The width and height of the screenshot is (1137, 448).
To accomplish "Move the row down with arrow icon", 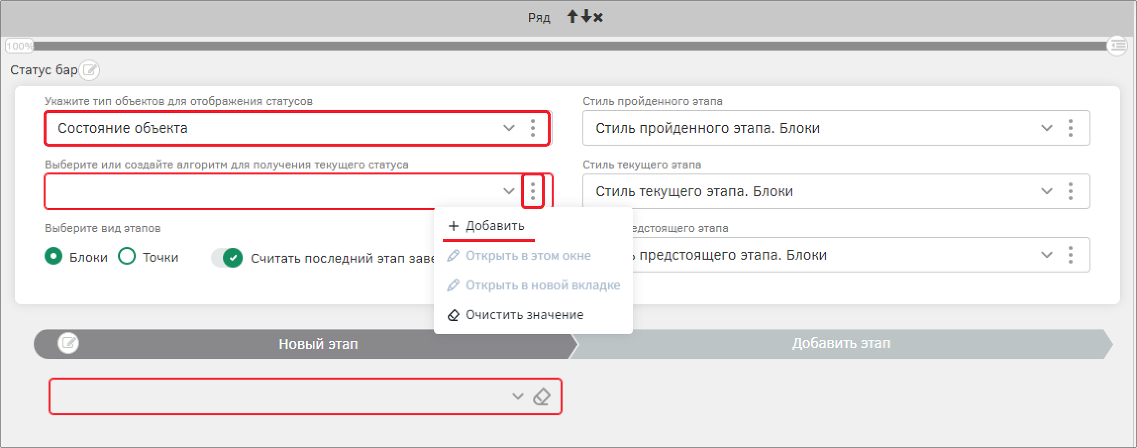I will point(586,17).
